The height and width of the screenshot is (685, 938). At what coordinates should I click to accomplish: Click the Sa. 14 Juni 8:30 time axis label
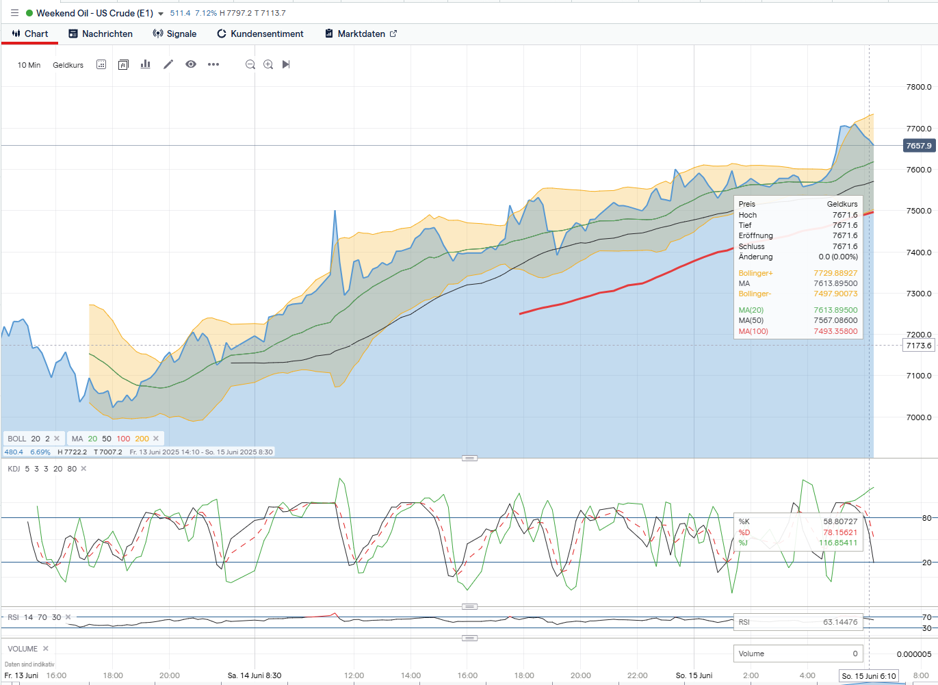pos(255,675)
